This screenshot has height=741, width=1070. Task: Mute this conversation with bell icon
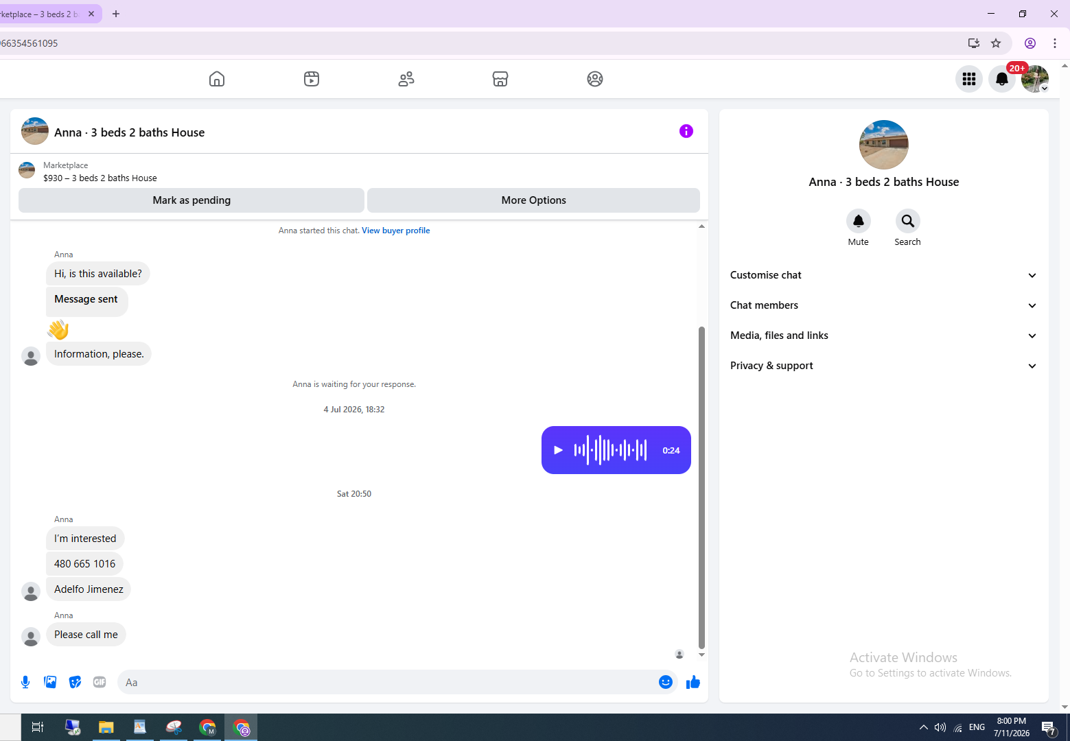pyautogui.click(x=859, y=221)
